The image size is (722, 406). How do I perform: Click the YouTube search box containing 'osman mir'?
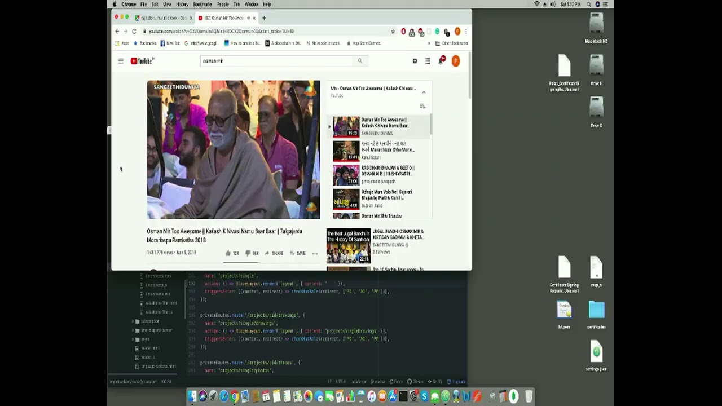click(276, 61)
